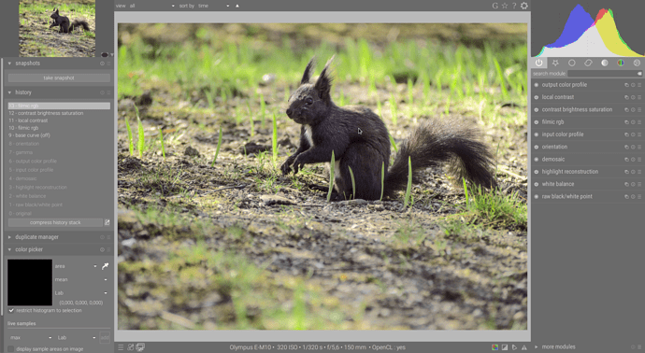Open global preferences gear icon
Screen dimensions: 645x353
[x=524, y=6]
